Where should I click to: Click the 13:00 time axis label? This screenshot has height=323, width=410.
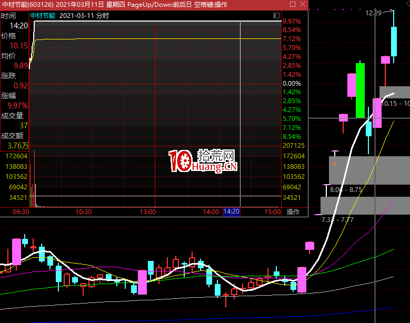click(x=148, y=211)
